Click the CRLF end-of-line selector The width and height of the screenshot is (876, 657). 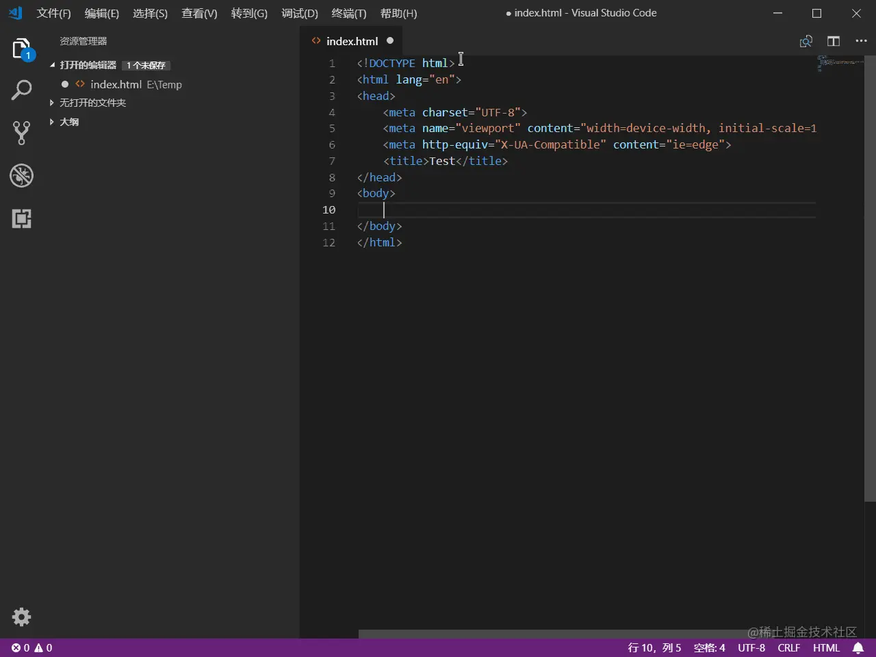tap(789, 647)
